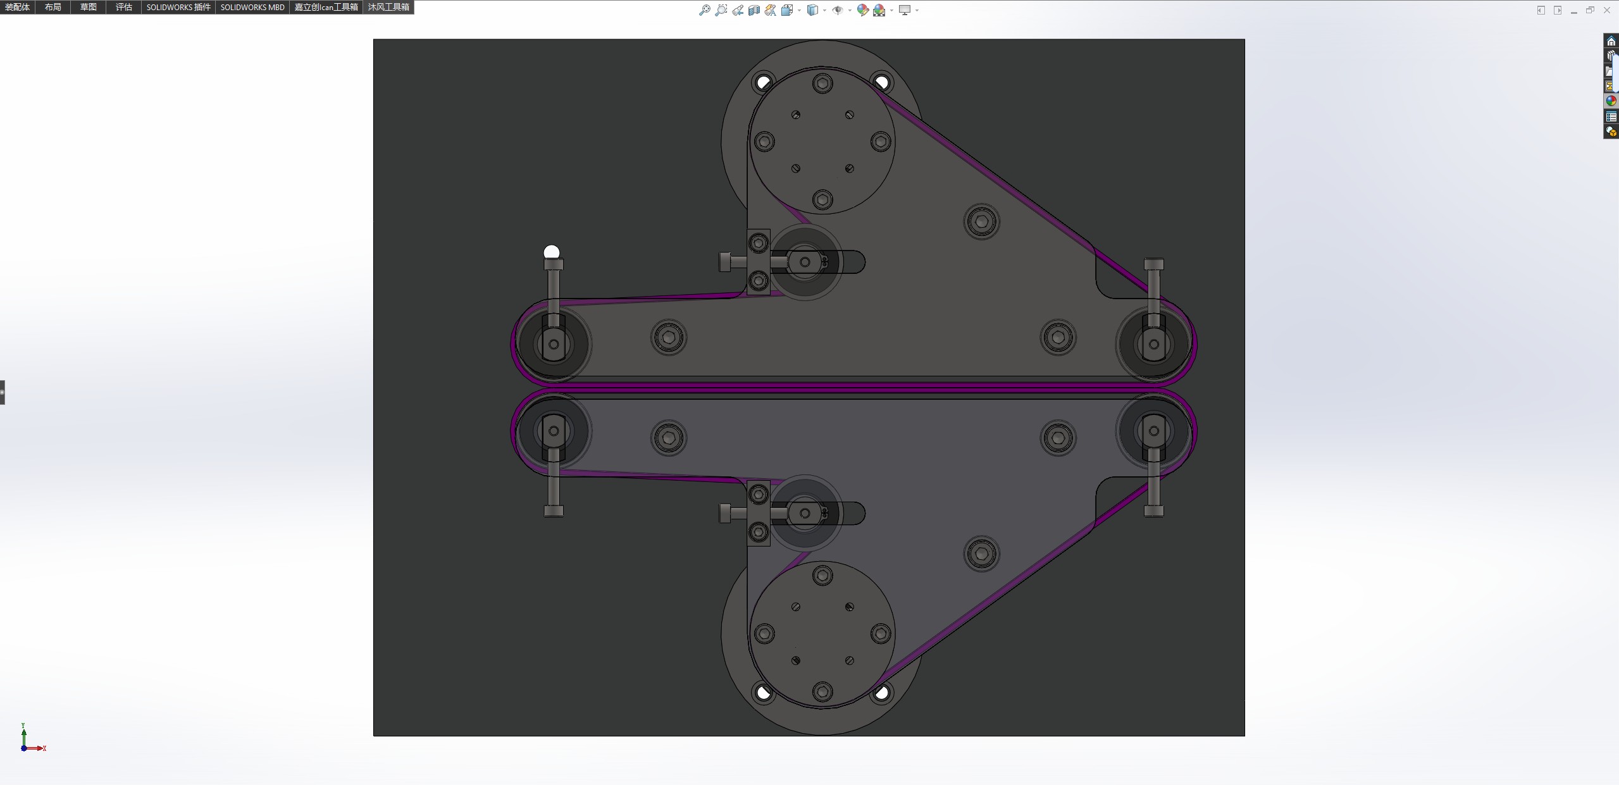The height and width of the screenshot is (785, 1619).
Task: Expand the Display Style dropdown arrow
Action: pos(825,10)
